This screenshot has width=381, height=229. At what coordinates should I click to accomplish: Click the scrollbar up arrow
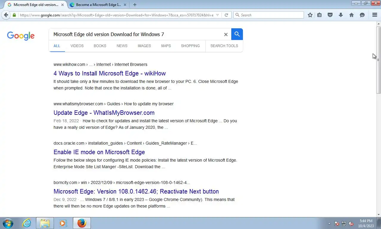(x=378, y=24)
